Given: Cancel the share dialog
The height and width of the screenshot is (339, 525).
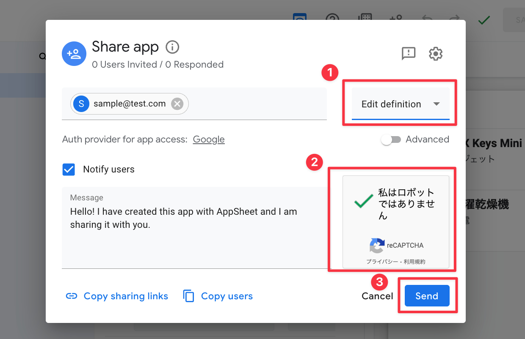Looking at the screenshot, I should pos(377,296).
